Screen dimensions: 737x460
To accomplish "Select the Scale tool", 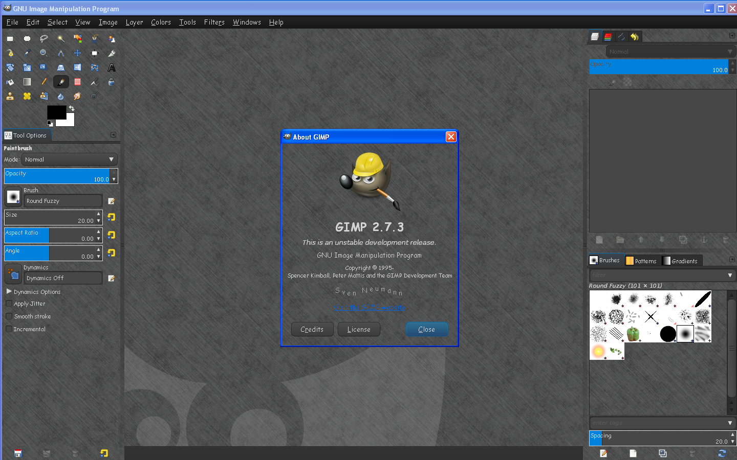I will point(27,67).
